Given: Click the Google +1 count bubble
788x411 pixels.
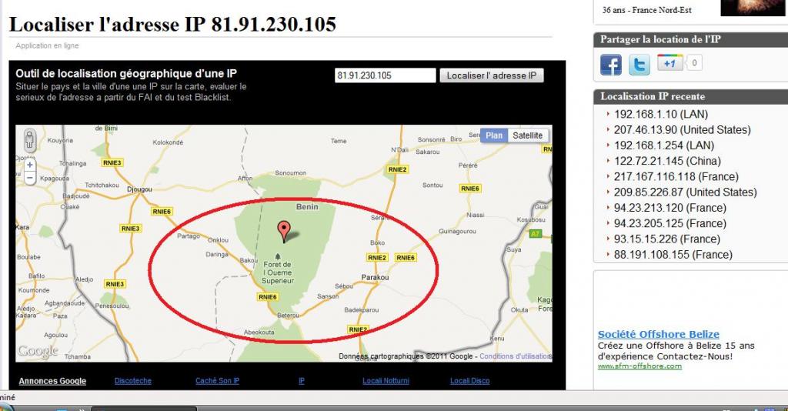Looking at the screenshot, I should pos(694,63).
